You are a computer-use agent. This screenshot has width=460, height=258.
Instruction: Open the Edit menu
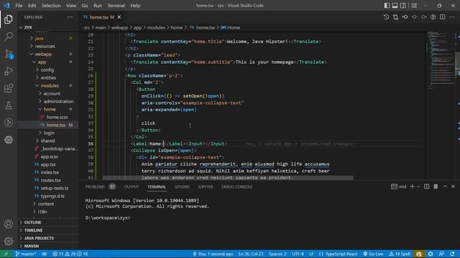click(32, 6)
